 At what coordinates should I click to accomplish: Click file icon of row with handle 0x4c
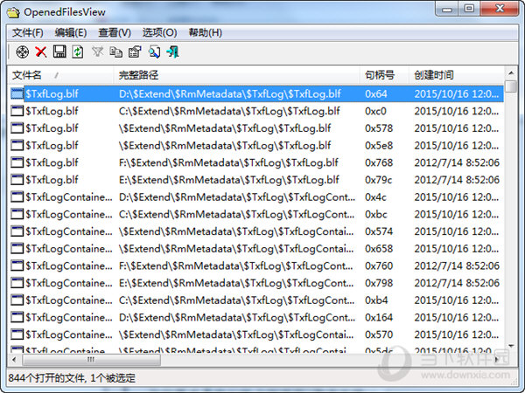17,197
